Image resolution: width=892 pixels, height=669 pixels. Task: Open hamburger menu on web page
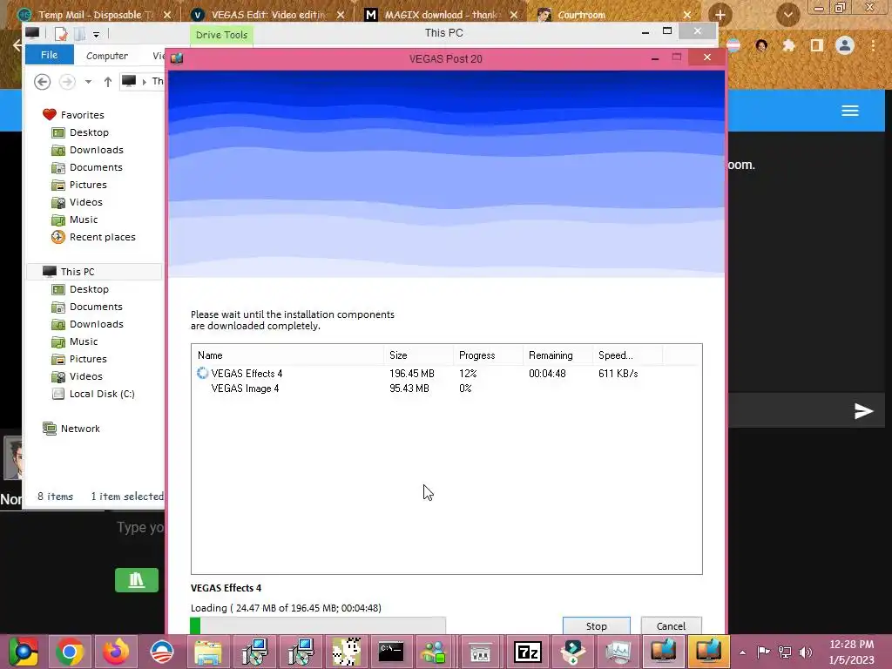click(x=850, y=111)
